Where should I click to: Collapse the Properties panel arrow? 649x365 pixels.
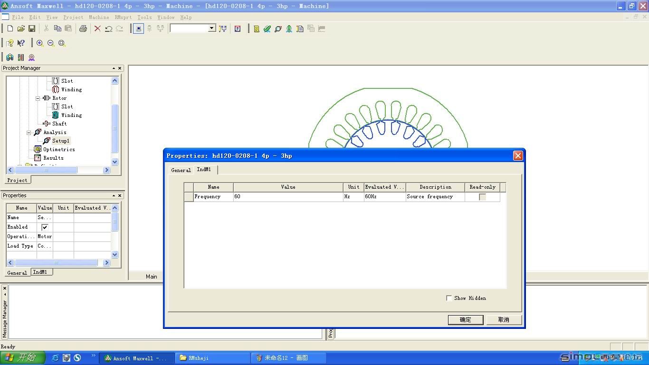pyautogui.click(x=114, y=195)
